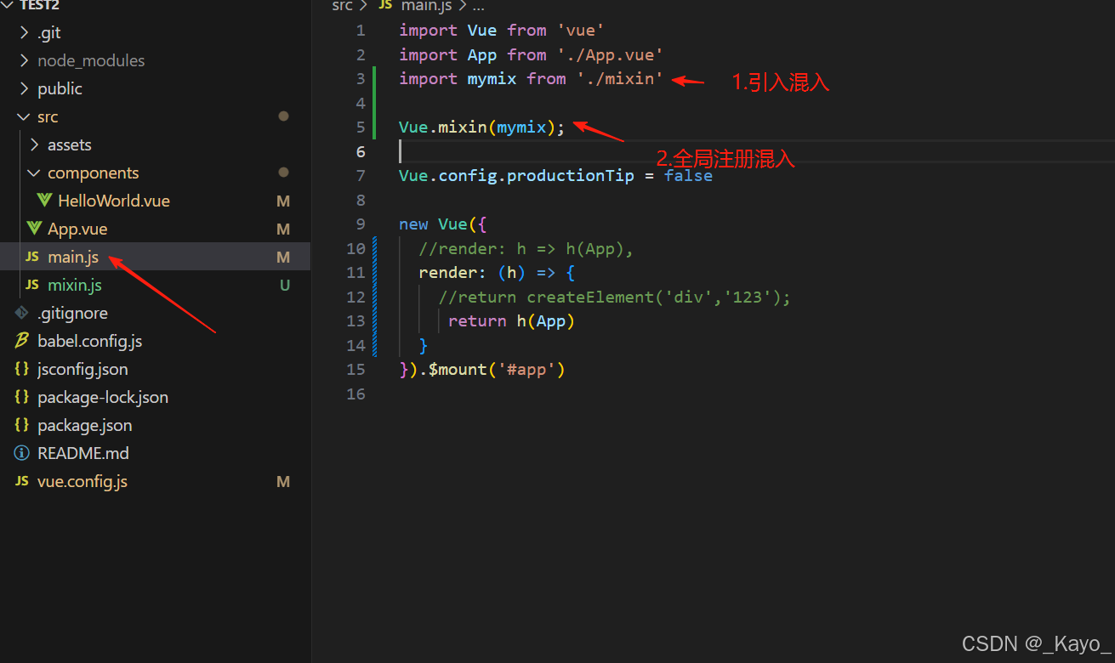Click the gitignore file icon
Screen dimensions: 1115x663
[21, 312]
